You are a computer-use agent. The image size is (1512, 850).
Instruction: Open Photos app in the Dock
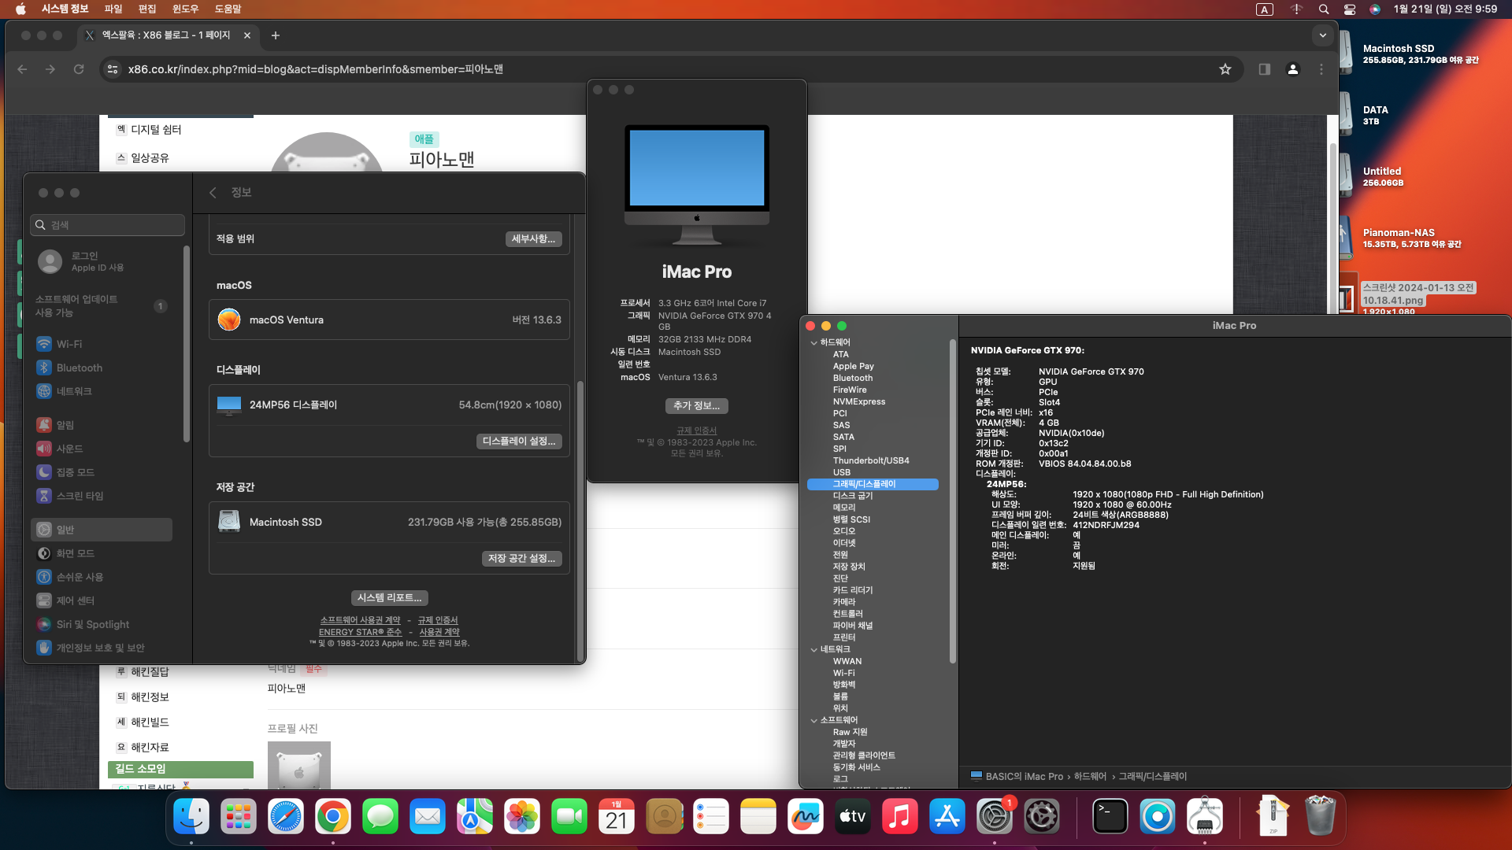point(522,817)
